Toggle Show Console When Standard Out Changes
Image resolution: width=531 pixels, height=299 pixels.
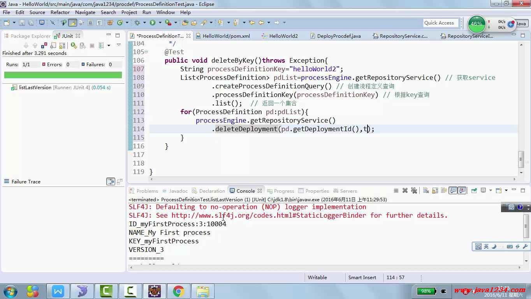(x=453, y=190)
